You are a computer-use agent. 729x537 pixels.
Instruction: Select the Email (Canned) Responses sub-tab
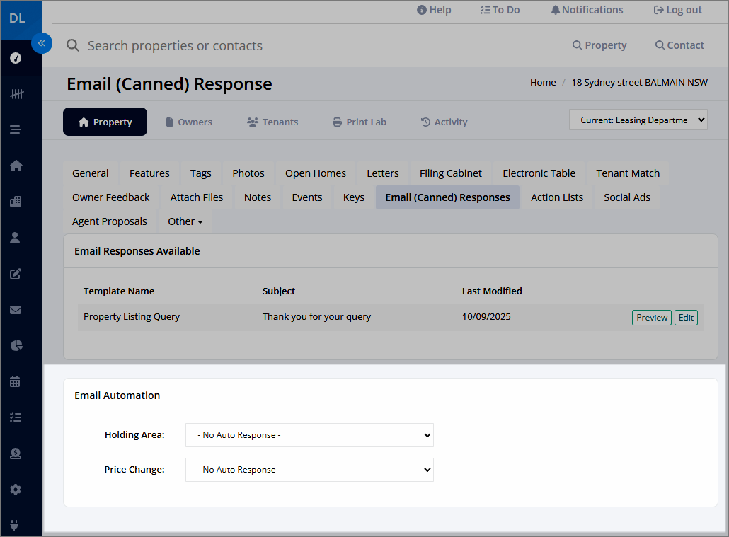tap(448, 197)
